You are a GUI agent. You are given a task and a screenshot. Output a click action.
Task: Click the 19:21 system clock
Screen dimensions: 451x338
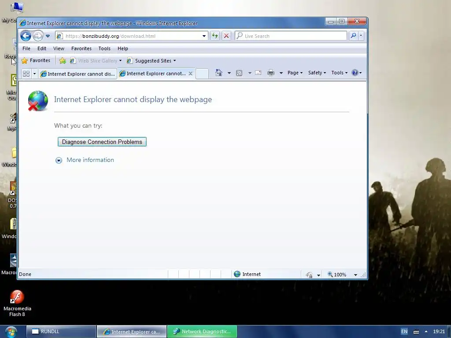(x=439, y=331)
